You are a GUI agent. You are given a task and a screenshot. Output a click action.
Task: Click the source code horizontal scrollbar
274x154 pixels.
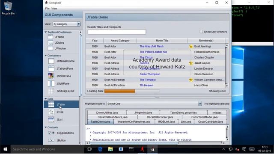point(156,143)
